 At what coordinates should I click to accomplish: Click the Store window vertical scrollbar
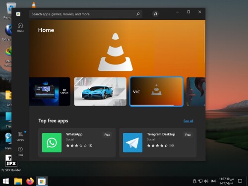pos(204,43)
